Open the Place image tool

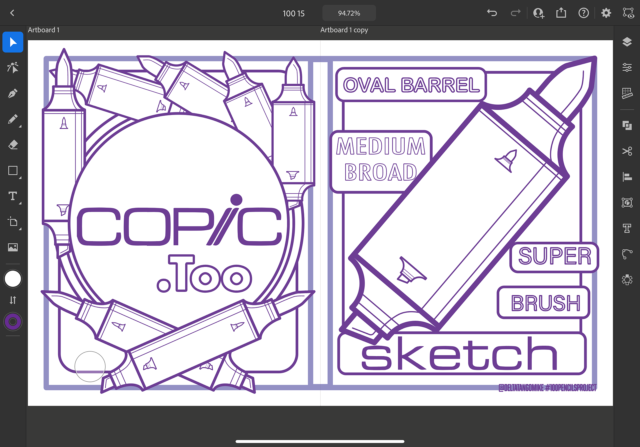pyautogui.click(x=13, y=247)
